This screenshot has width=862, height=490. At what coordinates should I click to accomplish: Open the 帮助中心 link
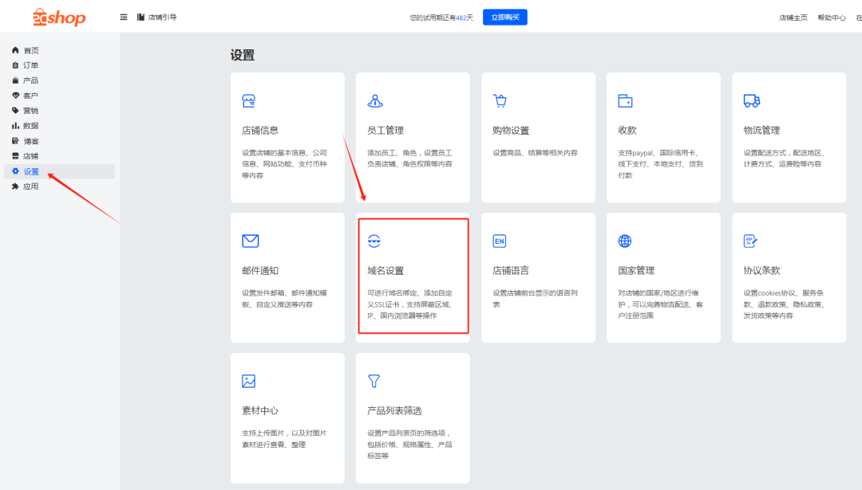click(832, 16)
